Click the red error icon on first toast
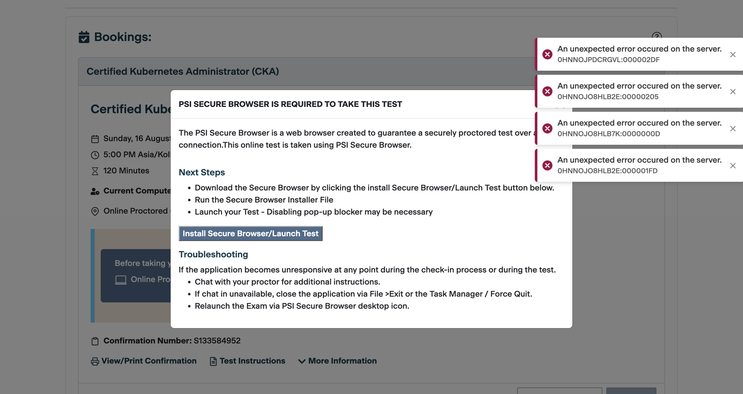 pos(547,55)
